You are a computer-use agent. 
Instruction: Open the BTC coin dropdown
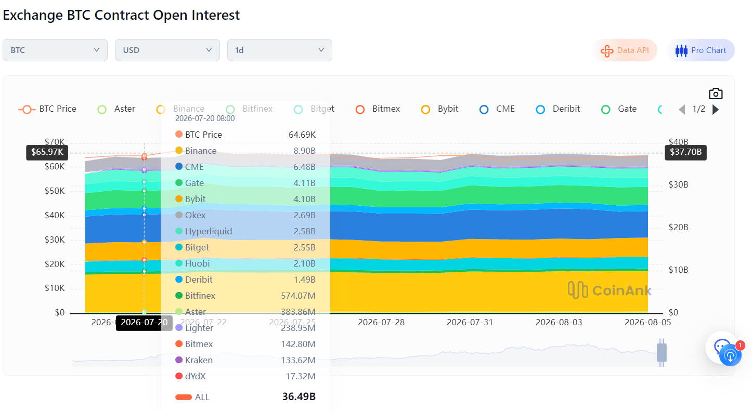(x=55, y=50)
